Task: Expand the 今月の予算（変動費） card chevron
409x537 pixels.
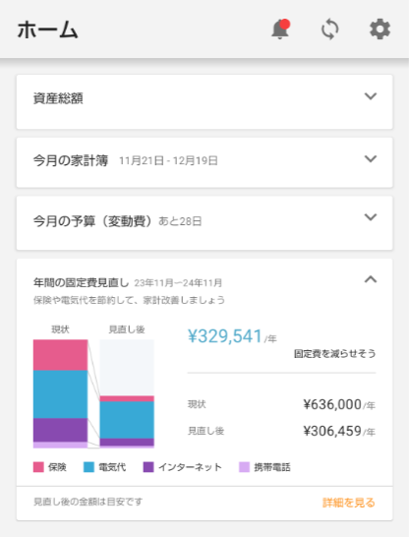Action: click(x=371, y=217)
